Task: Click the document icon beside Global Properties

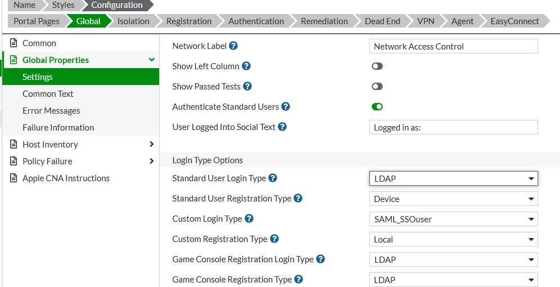Action: coord(13,60)
